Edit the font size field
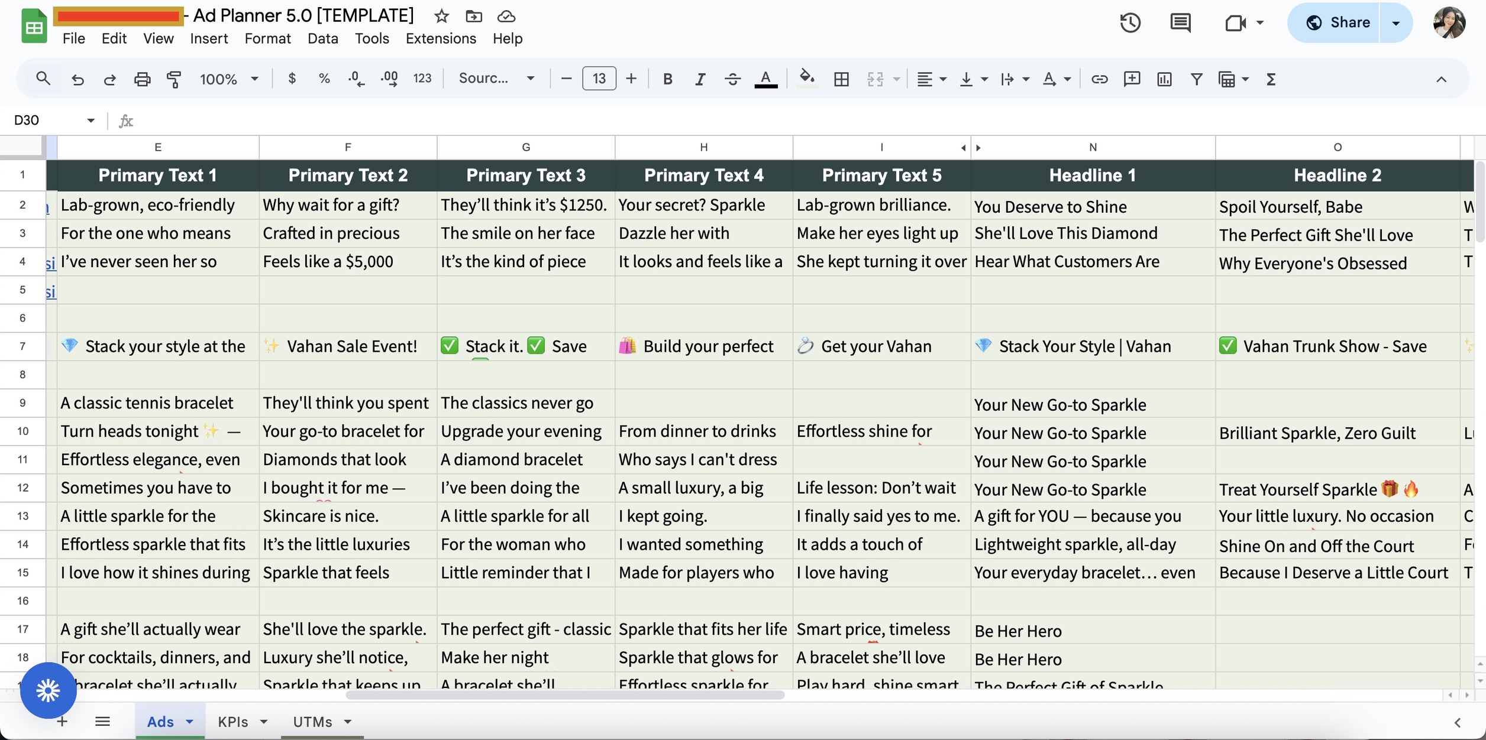Screen dimensions: 1486x740 tap(599, 79)
